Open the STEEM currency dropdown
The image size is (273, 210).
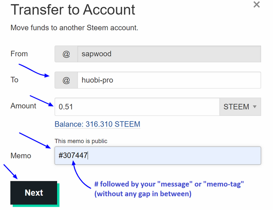pyautogui.click(x=240, y=107)
